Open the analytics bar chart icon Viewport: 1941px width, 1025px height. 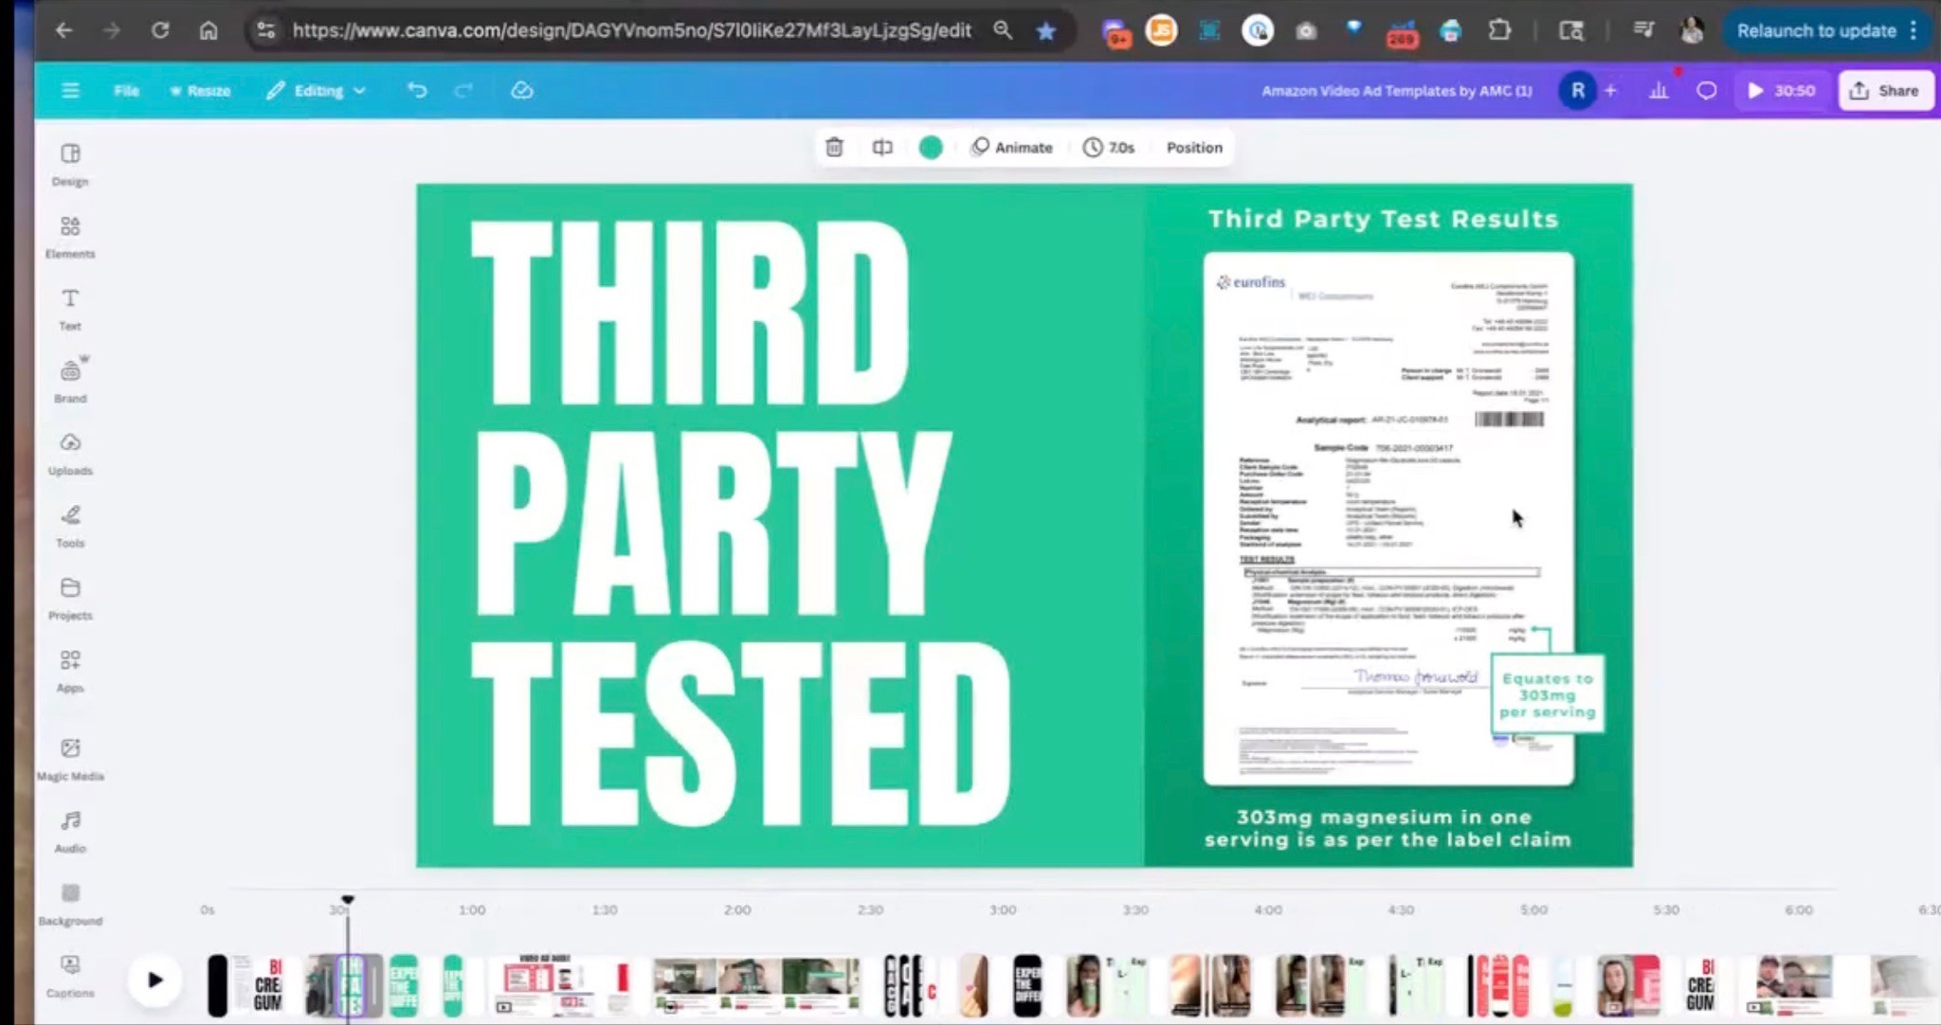(x=1659, y=90)
